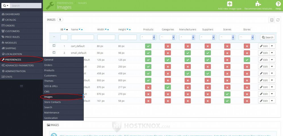Expand actions arrow next to cart_default Edit
Viewport: 283px width, 136px height.
(x=272, y=46)
